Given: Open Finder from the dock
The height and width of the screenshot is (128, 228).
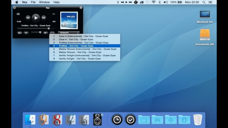Looking at the screenshot, I should coord(30,120).
